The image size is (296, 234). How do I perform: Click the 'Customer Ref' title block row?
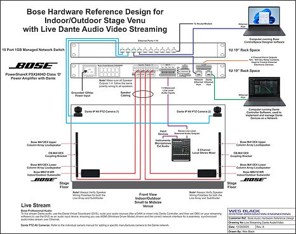click(x=261, y=218)
